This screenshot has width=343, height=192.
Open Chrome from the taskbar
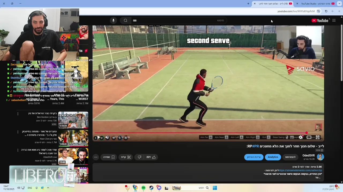coord(135,188)
